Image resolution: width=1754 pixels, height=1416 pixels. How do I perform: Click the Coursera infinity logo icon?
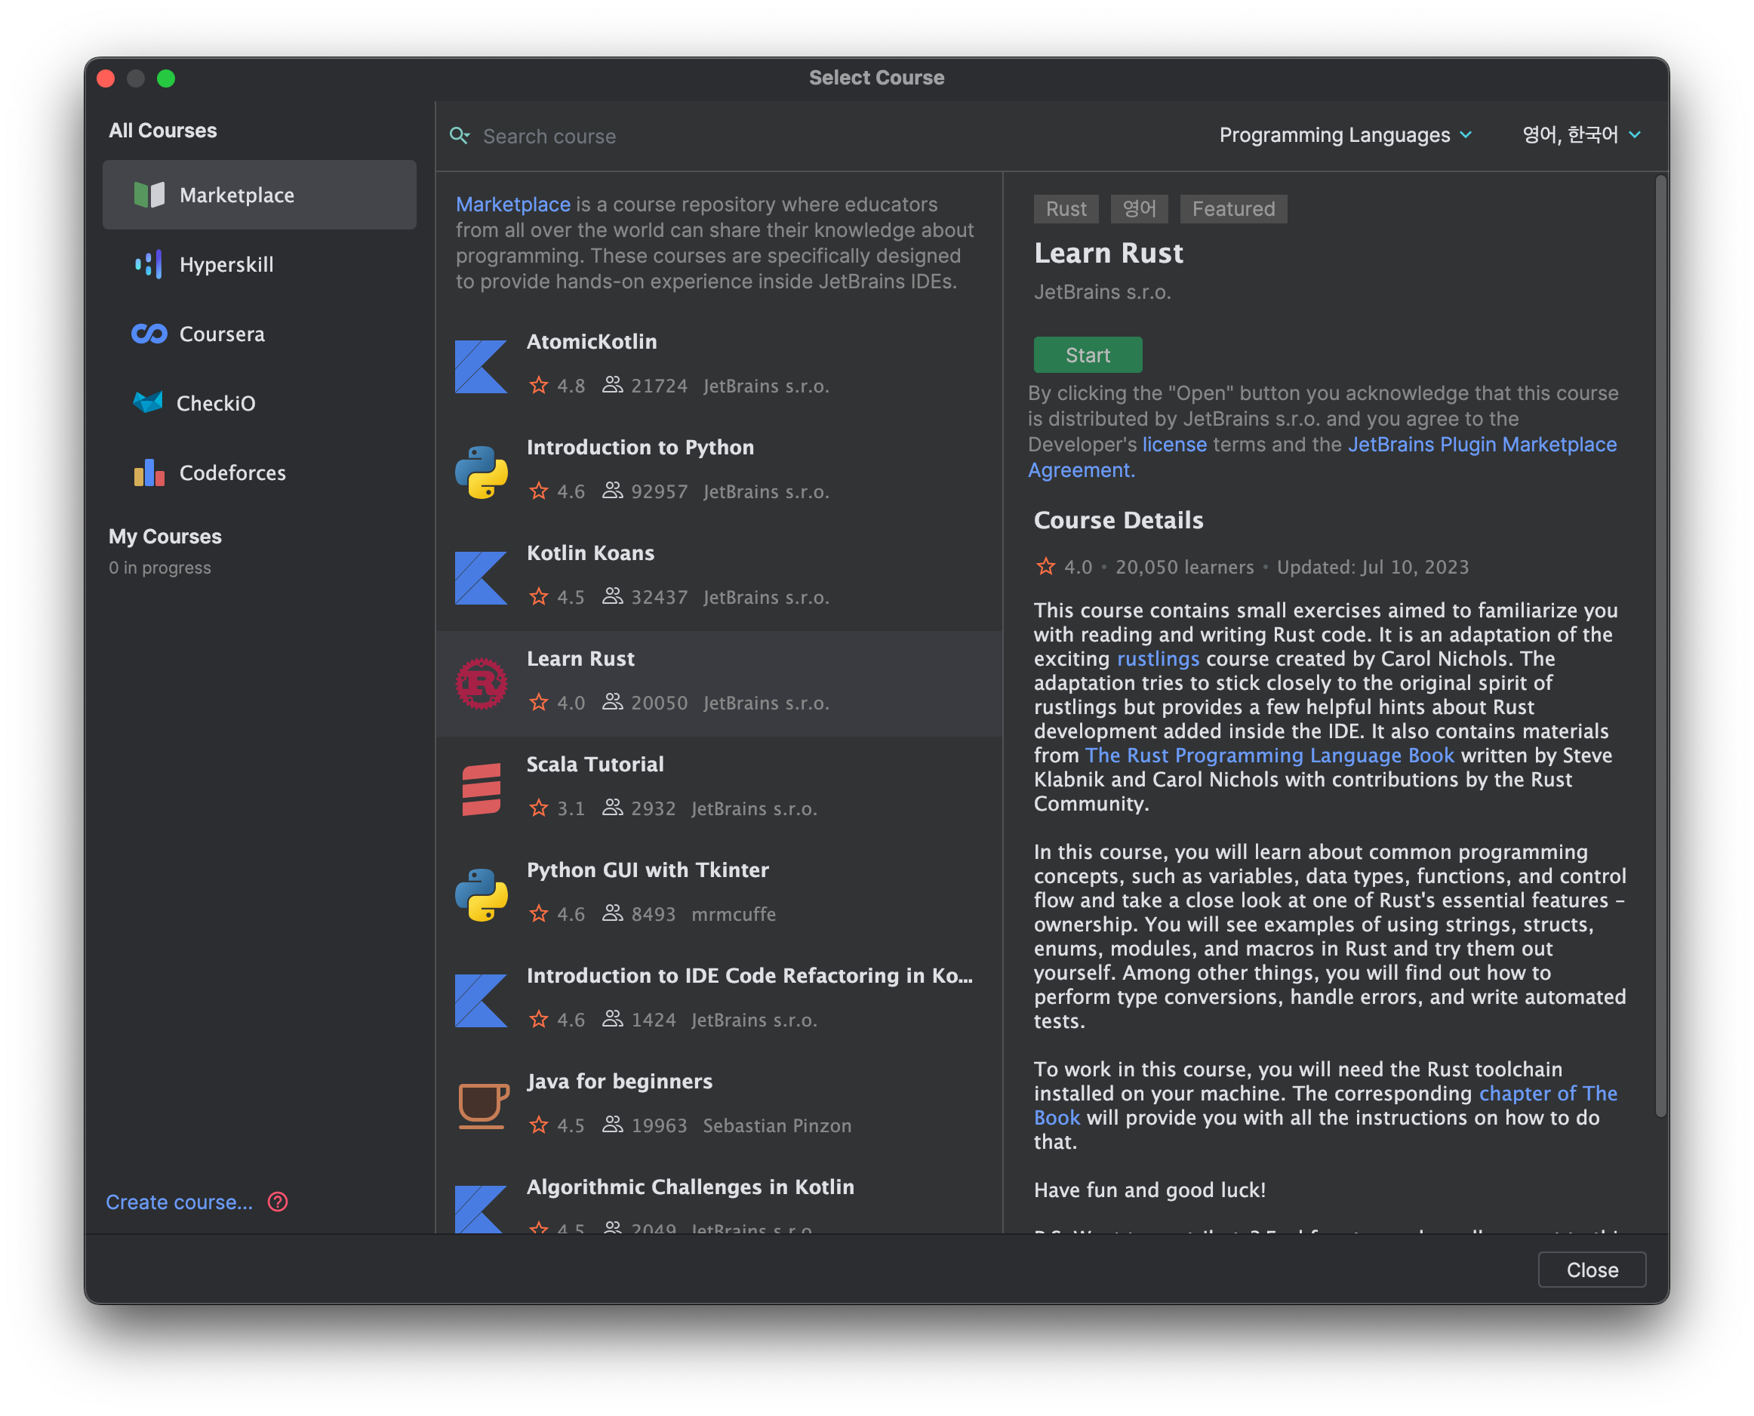[149, 334]
